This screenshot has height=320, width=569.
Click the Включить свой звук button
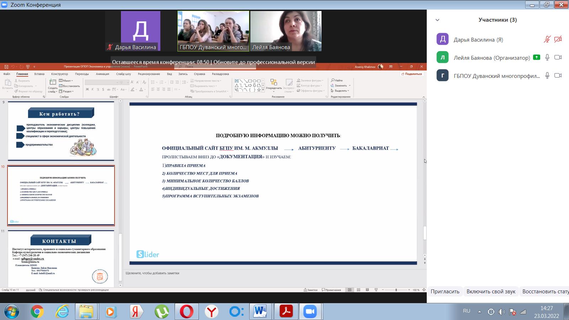[491, 292]
